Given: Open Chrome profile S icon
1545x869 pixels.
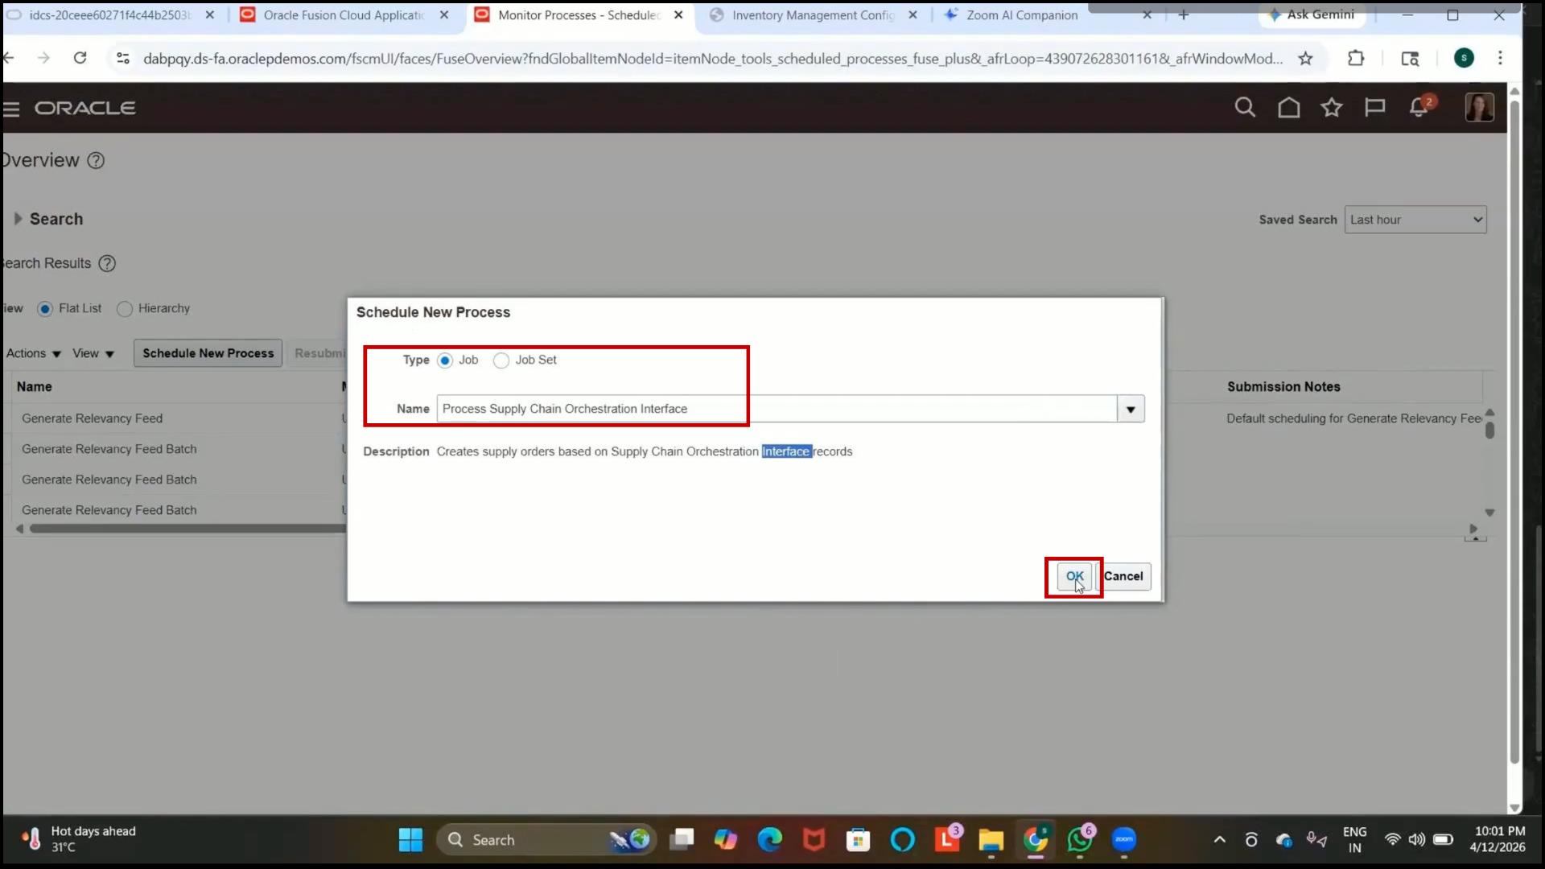Looking at the screenshot, I should point(1464,58).
